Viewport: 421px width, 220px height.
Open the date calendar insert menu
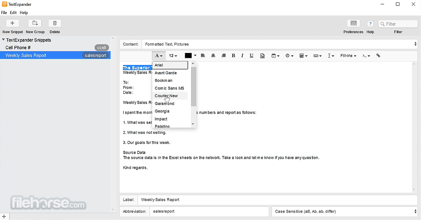pyautogui.click(x=275, y=56)
